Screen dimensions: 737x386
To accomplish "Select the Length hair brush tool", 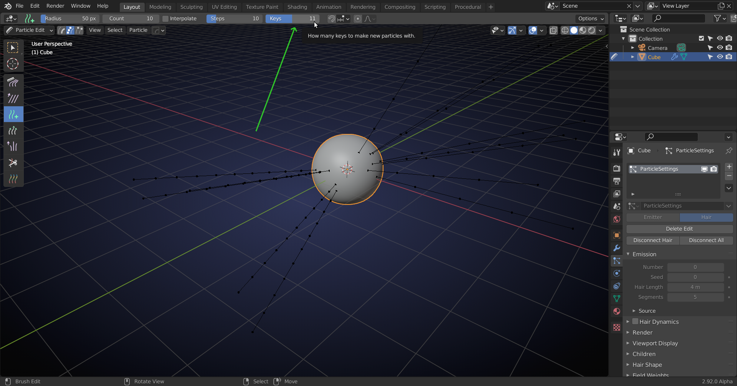I will pyautogui.click(x=13, y=130).
